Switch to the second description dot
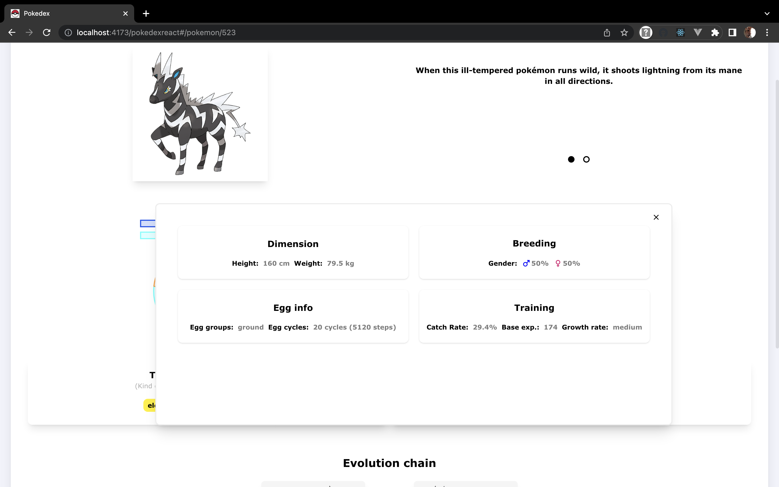This screenshot has width=779, height=487. [586, 159]
